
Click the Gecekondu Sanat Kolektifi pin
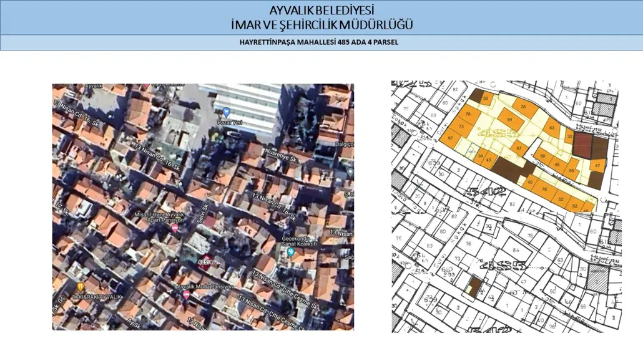[292, 253]
